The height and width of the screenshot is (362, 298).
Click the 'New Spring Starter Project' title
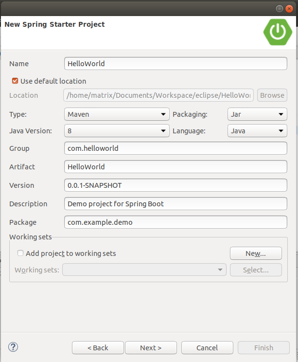54,24
